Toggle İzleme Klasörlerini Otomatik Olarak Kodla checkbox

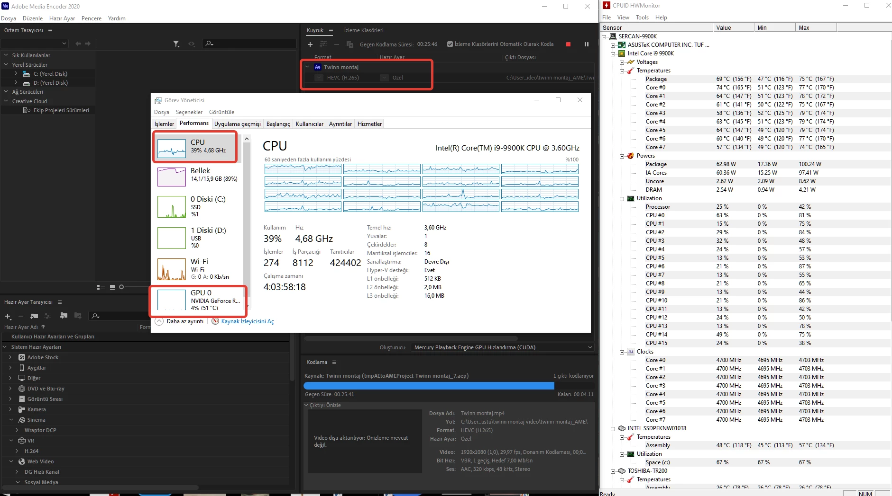(450, 44)
